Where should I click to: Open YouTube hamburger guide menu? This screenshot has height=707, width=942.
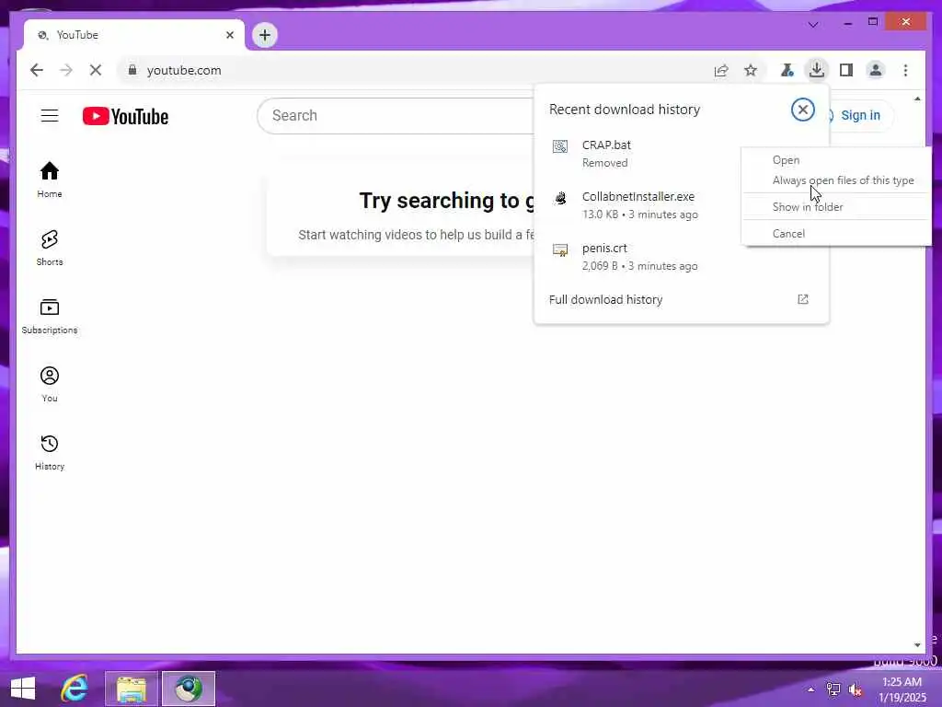[50, 115]
